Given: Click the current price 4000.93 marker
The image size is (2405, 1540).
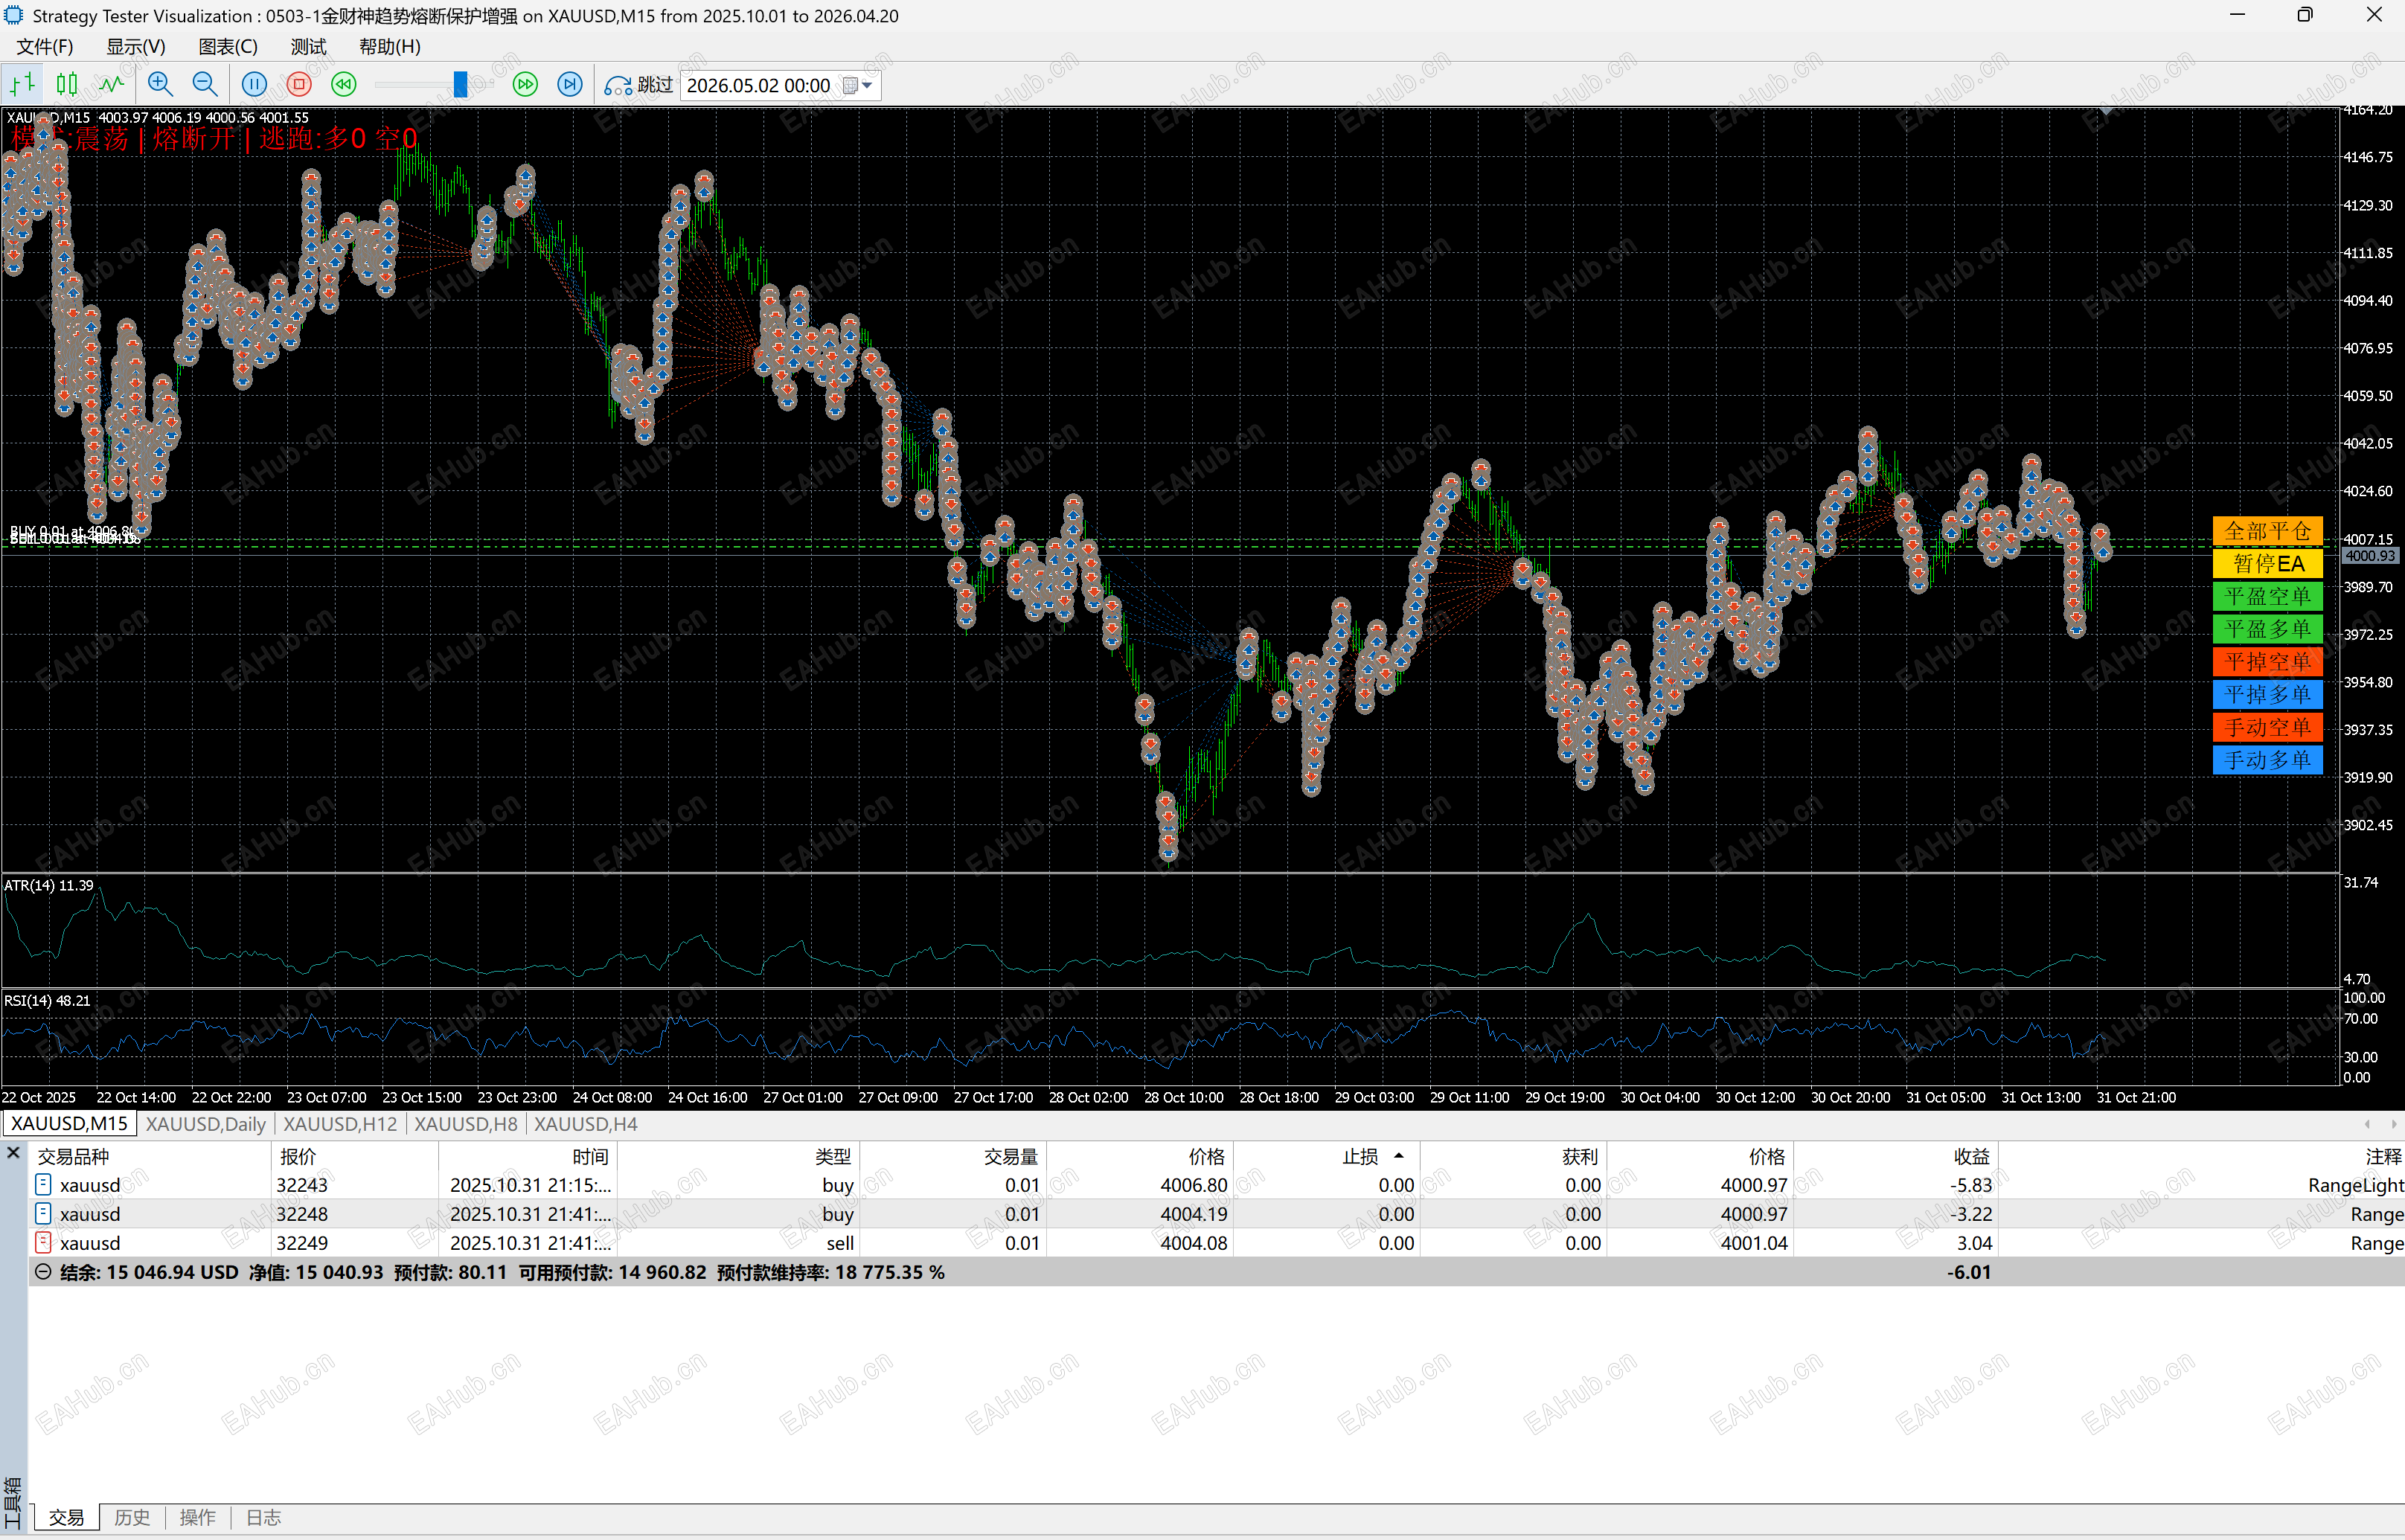Looking at the screenshot, I should 2370,556.
